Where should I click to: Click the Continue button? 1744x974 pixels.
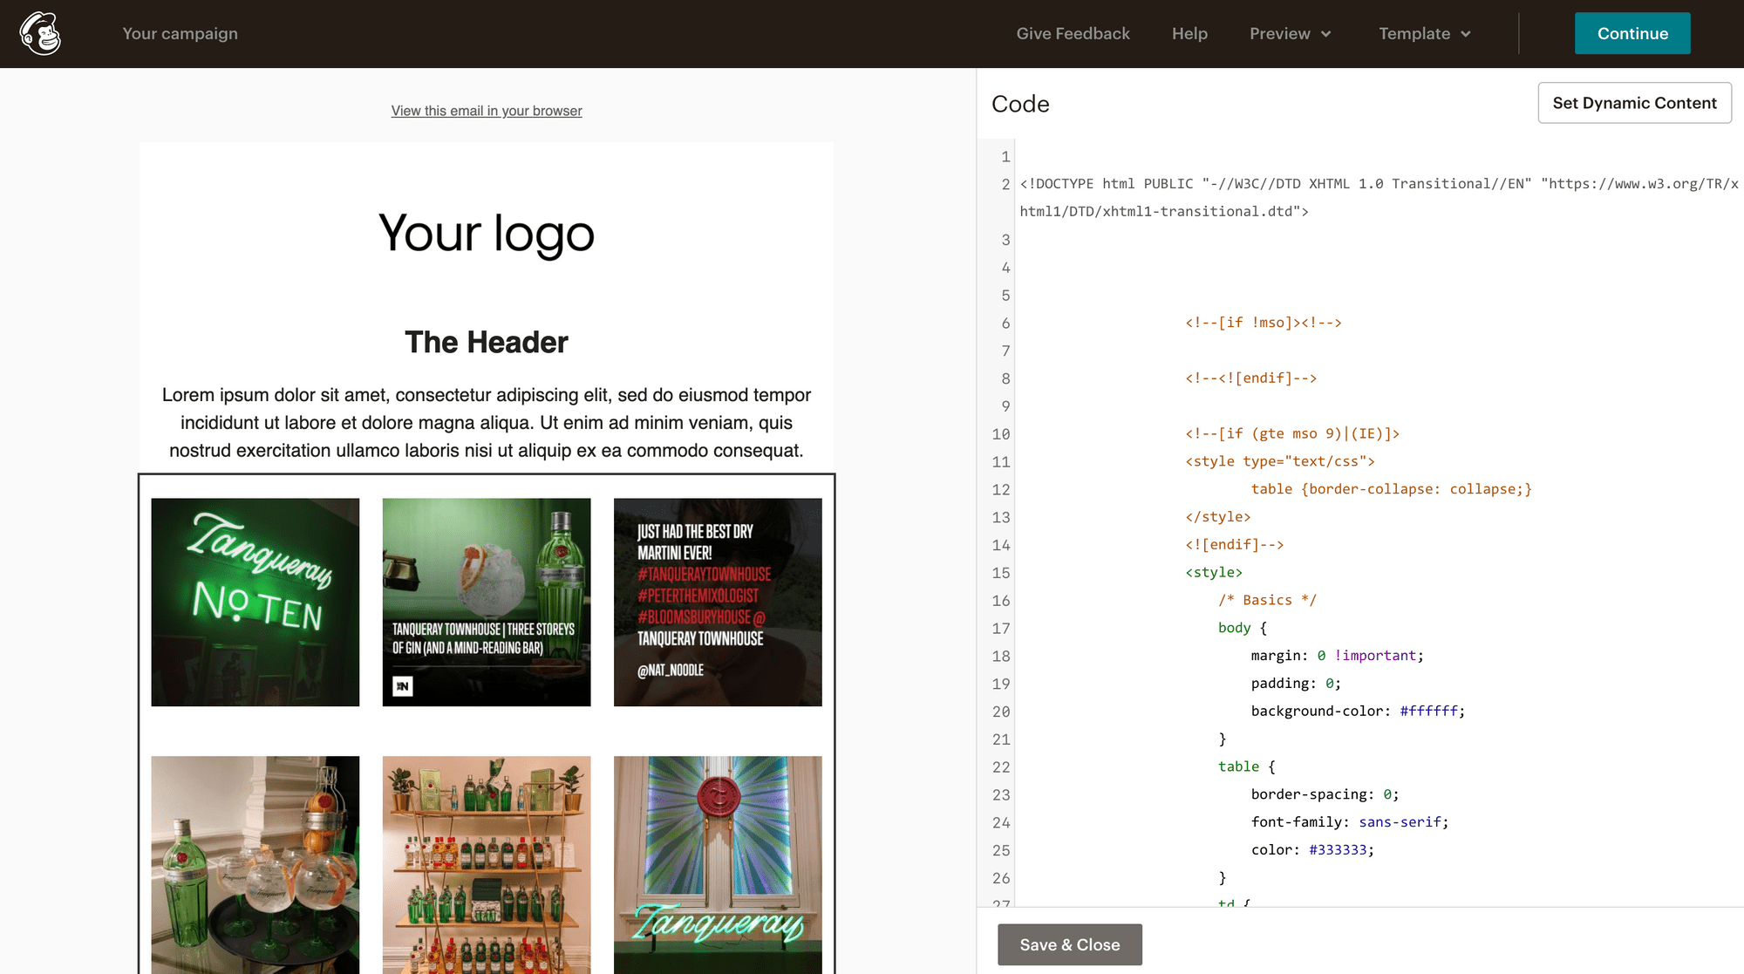[1632, 33]
